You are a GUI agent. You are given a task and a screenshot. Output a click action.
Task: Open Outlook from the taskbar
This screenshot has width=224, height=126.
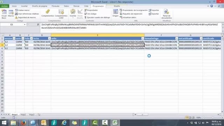pos(44,123)
